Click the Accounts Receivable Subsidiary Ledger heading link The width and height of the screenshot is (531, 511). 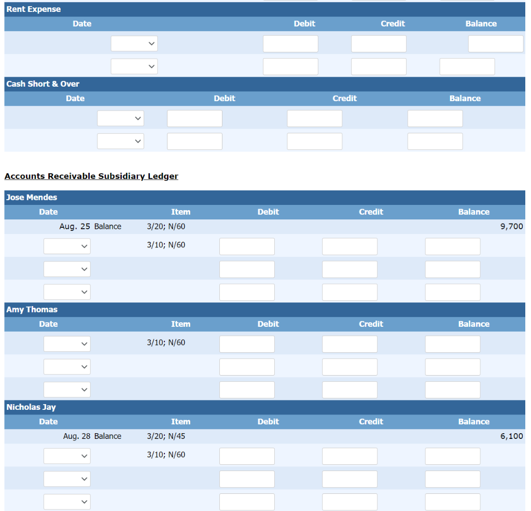point(91,176)
